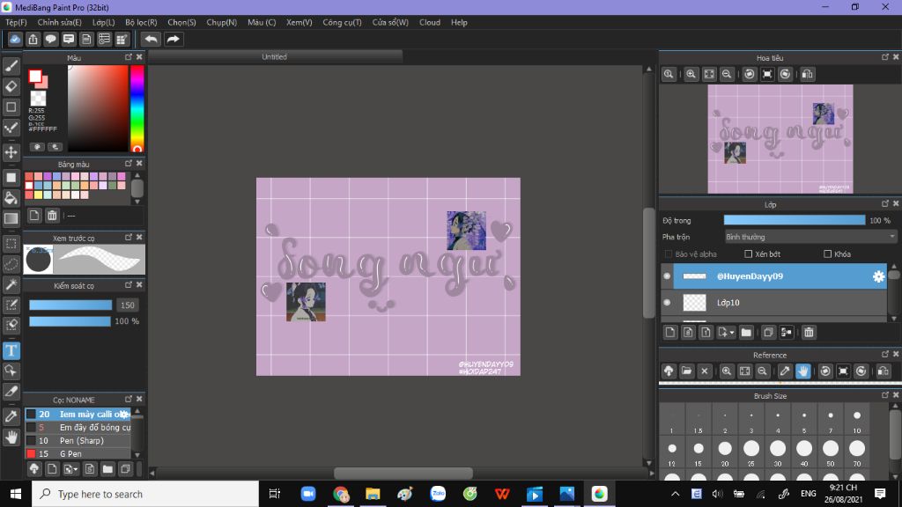Open Pha trộn blend mode dropdown
This screenshot has height=507, width=902.
click(x=810, y=237)
